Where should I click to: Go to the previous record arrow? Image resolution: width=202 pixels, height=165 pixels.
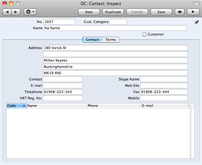pyautogui.click(x=7, y=12)
